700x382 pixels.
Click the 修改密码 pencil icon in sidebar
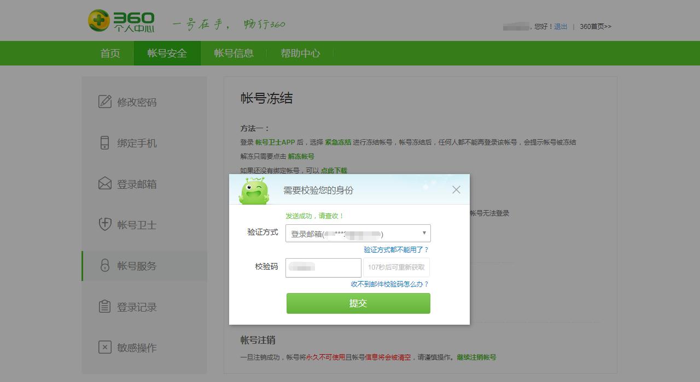[105, 102]
